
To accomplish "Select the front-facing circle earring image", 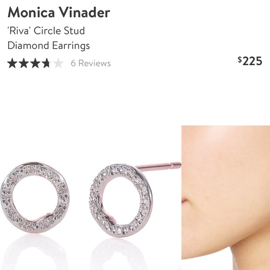I will (x=35, y=197).
